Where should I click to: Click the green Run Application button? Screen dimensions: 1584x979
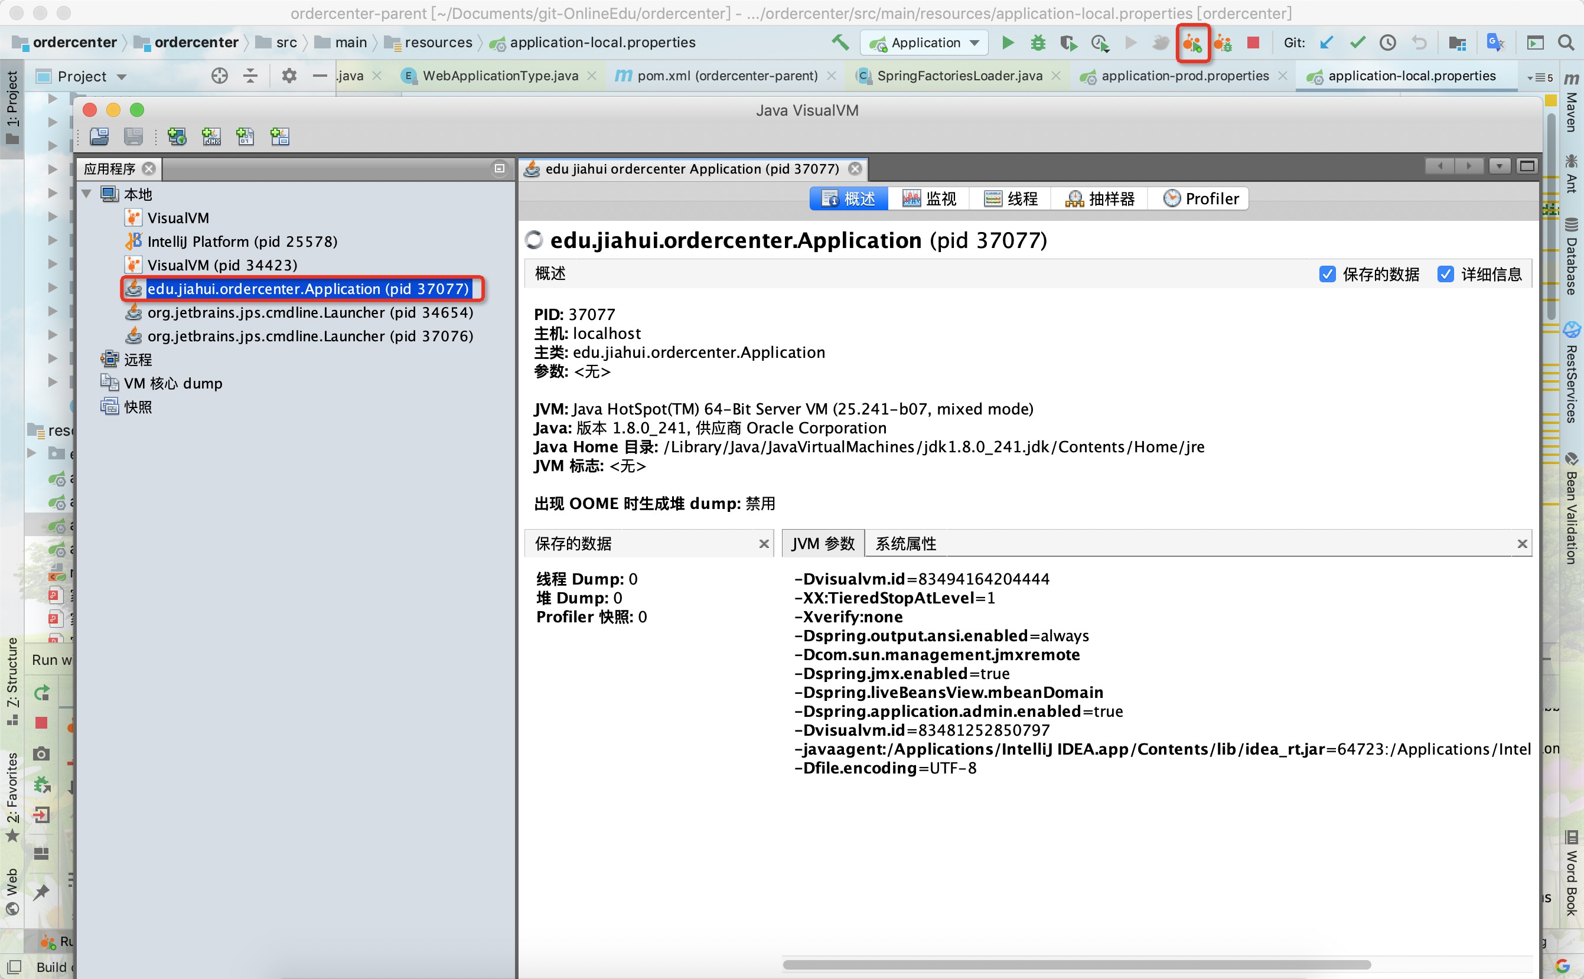click(1008, 43)
